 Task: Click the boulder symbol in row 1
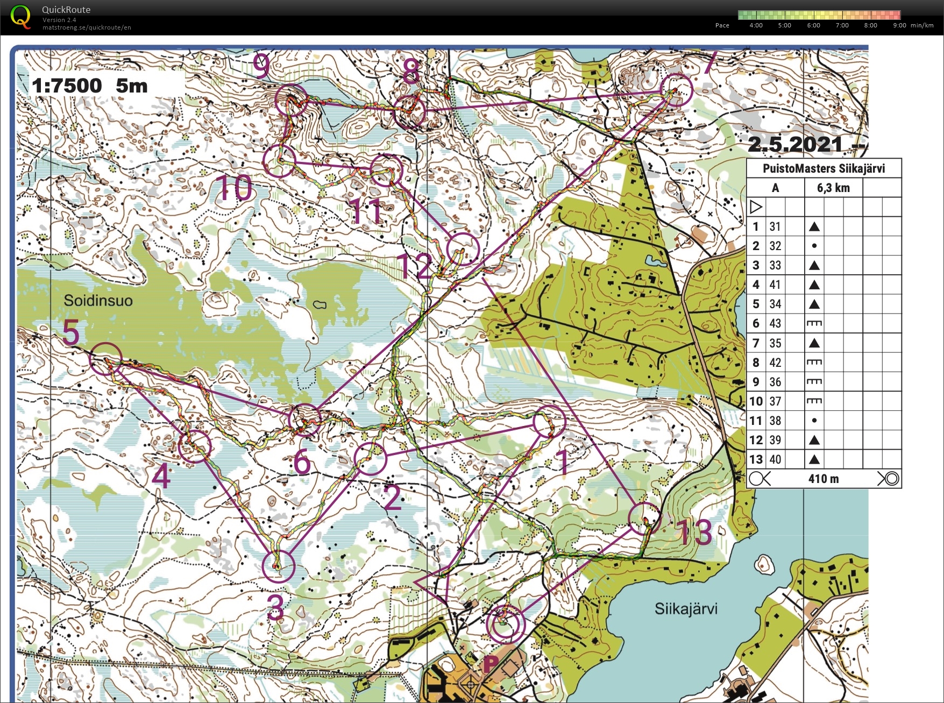(x=814, y=226)
